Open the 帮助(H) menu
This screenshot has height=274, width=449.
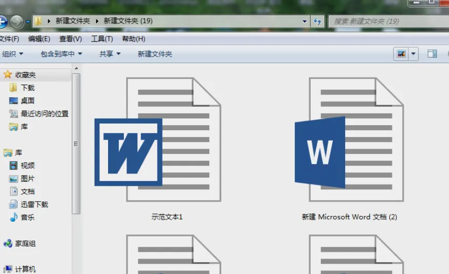[x=134, y=39]
